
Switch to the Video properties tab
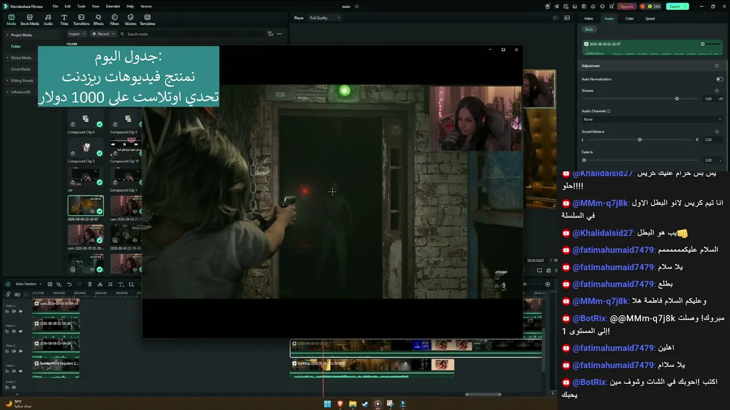pos(589,19)
